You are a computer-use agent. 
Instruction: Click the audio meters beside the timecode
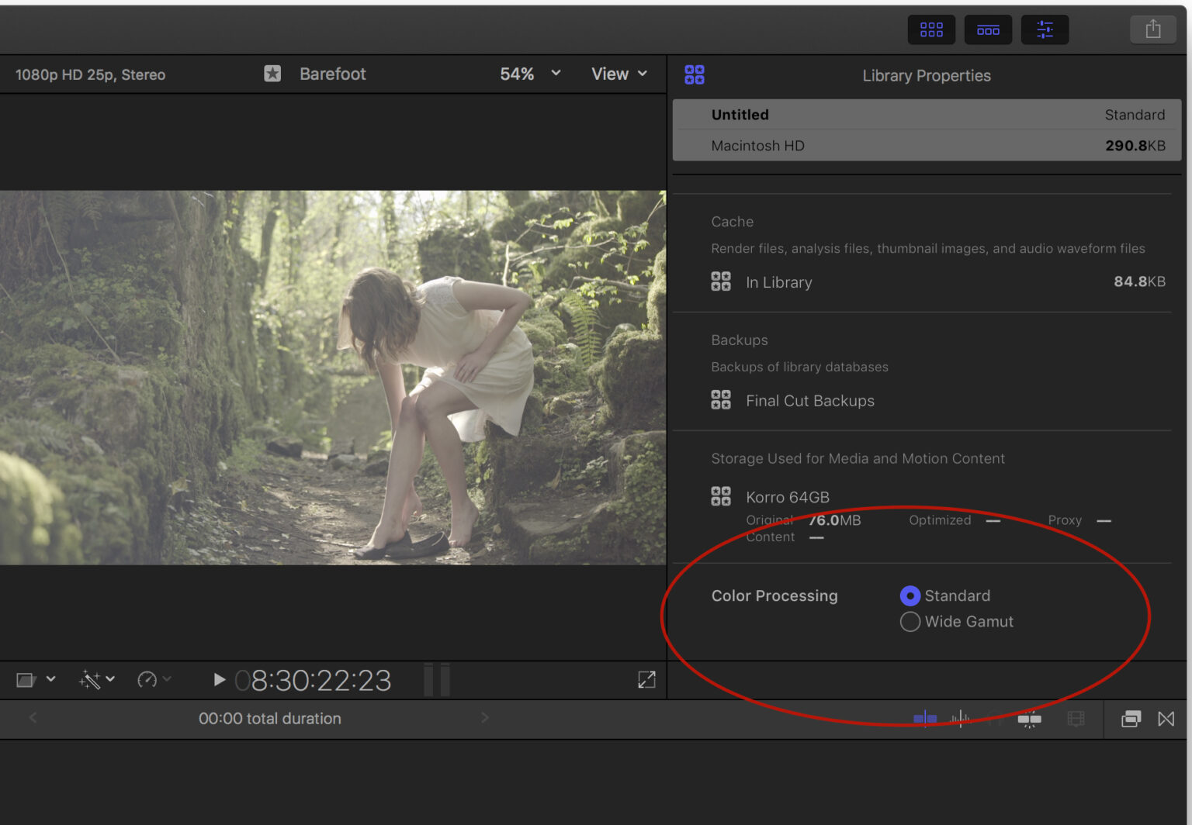pyautogui.click(x=437, y=680)
